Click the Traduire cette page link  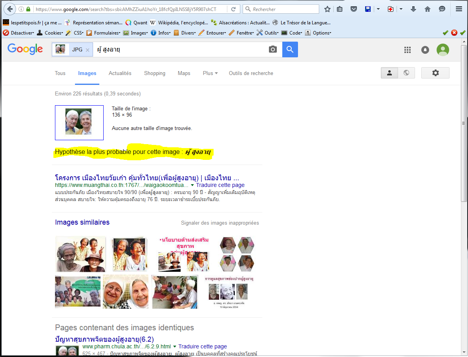coord(220,185)
